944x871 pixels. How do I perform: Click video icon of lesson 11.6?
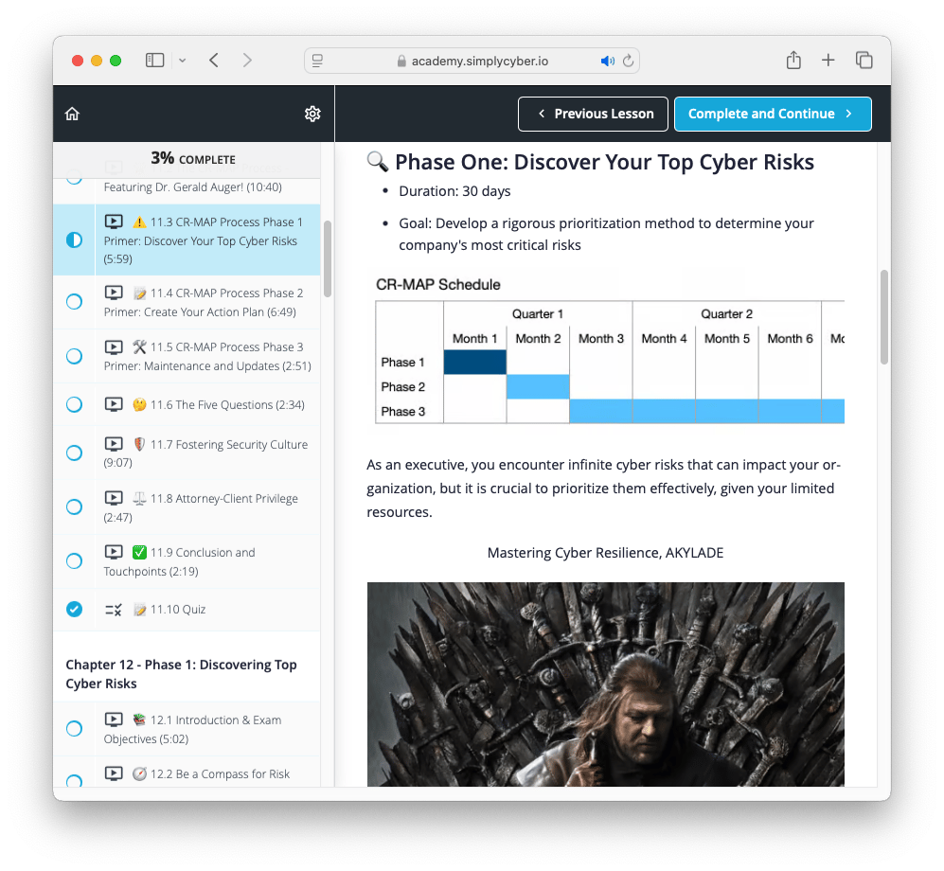[x=114, y=404]
